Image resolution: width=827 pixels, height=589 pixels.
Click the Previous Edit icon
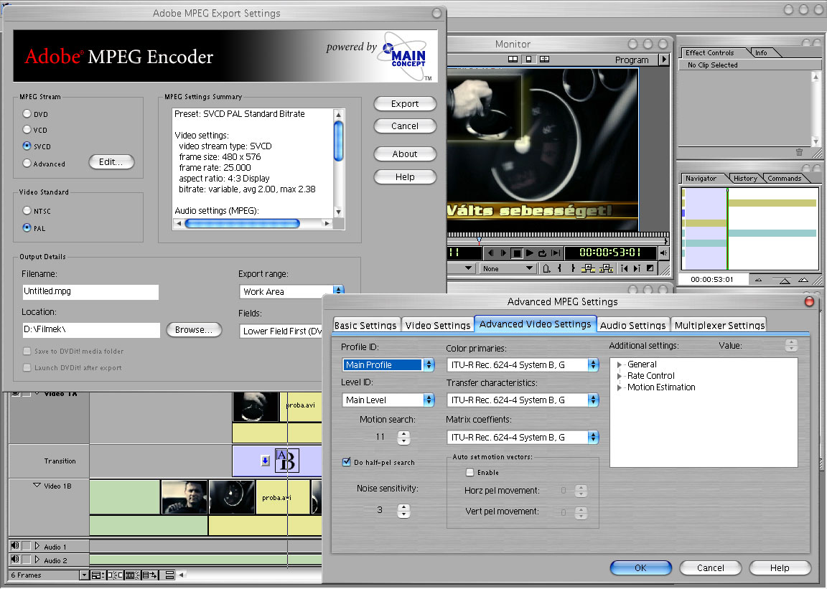point(624,268)
